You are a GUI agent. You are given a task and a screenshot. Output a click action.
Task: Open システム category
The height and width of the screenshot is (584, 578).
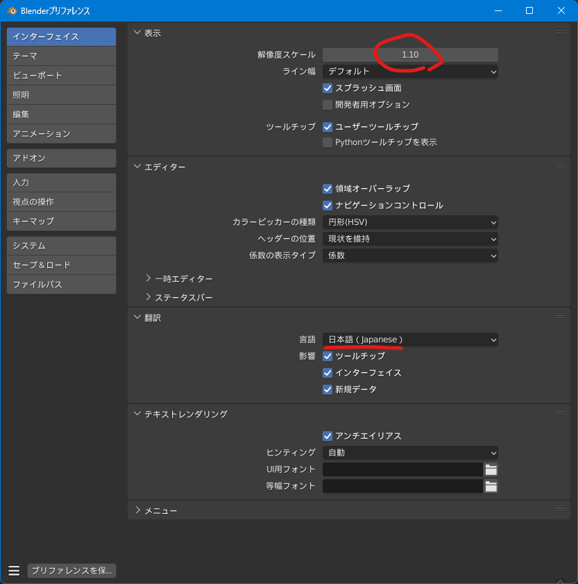point(62,246)
